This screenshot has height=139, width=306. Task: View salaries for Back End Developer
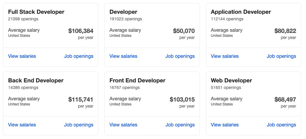[22, 125]
